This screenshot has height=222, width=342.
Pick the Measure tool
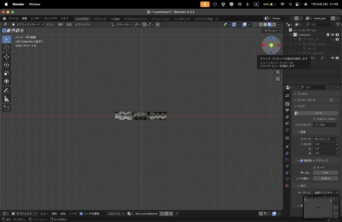pyautogui.click(x=6, y=99)
